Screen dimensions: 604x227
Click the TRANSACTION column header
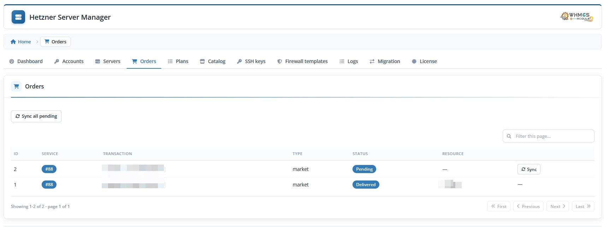tap(117, 154)
